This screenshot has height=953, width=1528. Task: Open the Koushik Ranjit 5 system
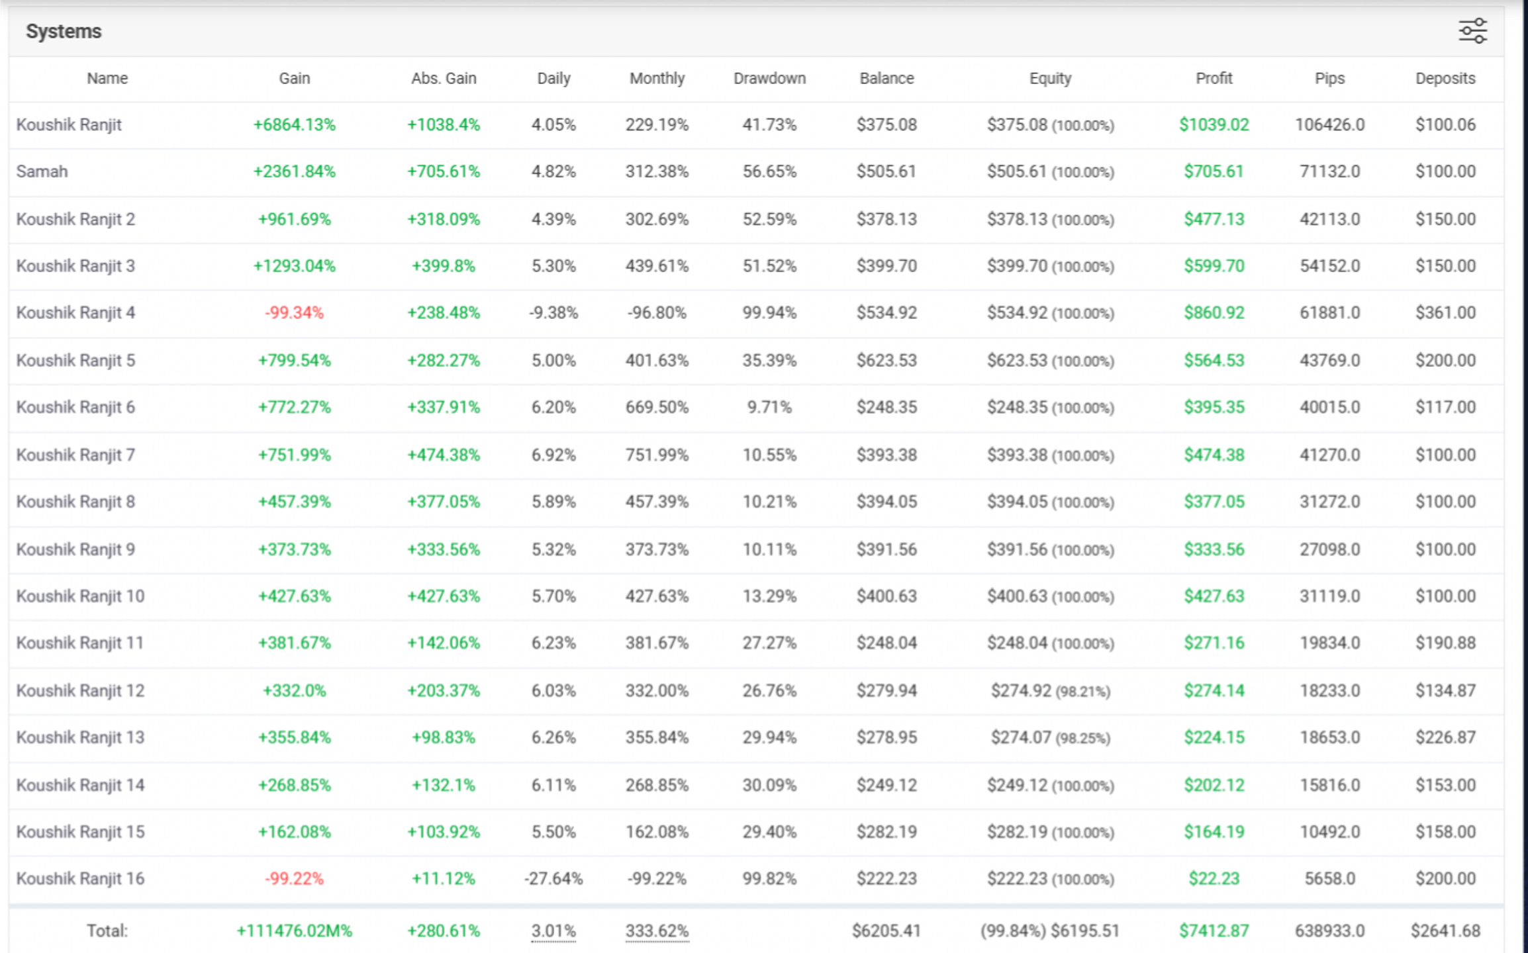click(x=75, y=361)
